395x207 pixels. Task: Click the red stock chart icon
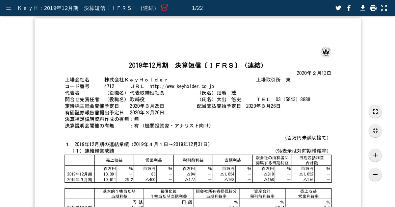165,8
